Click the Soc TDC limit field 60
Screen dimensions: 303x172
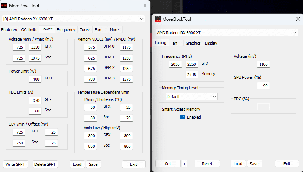pos(35,111)
